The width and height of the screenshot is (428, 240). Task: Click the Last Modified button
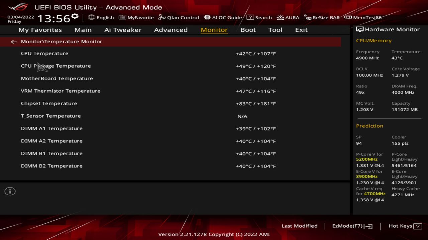300,226
